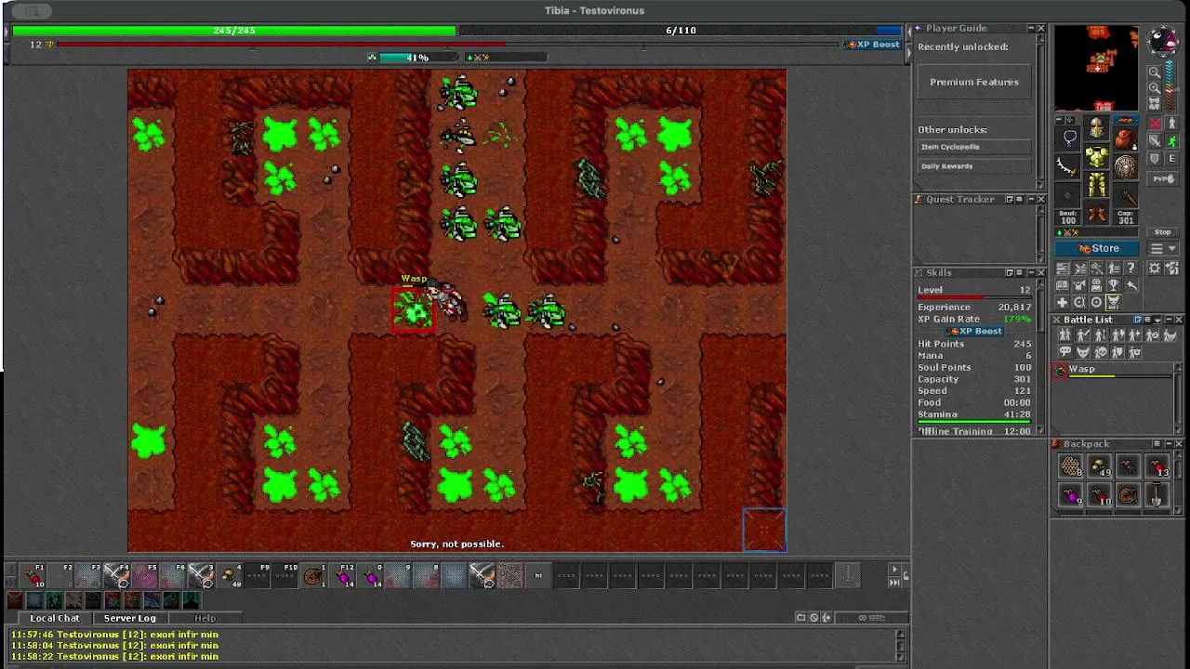Image resolution: width=1190 pixels, height=669 pixels.
Task: Show the next action bar
Action: tap(894, 569)
